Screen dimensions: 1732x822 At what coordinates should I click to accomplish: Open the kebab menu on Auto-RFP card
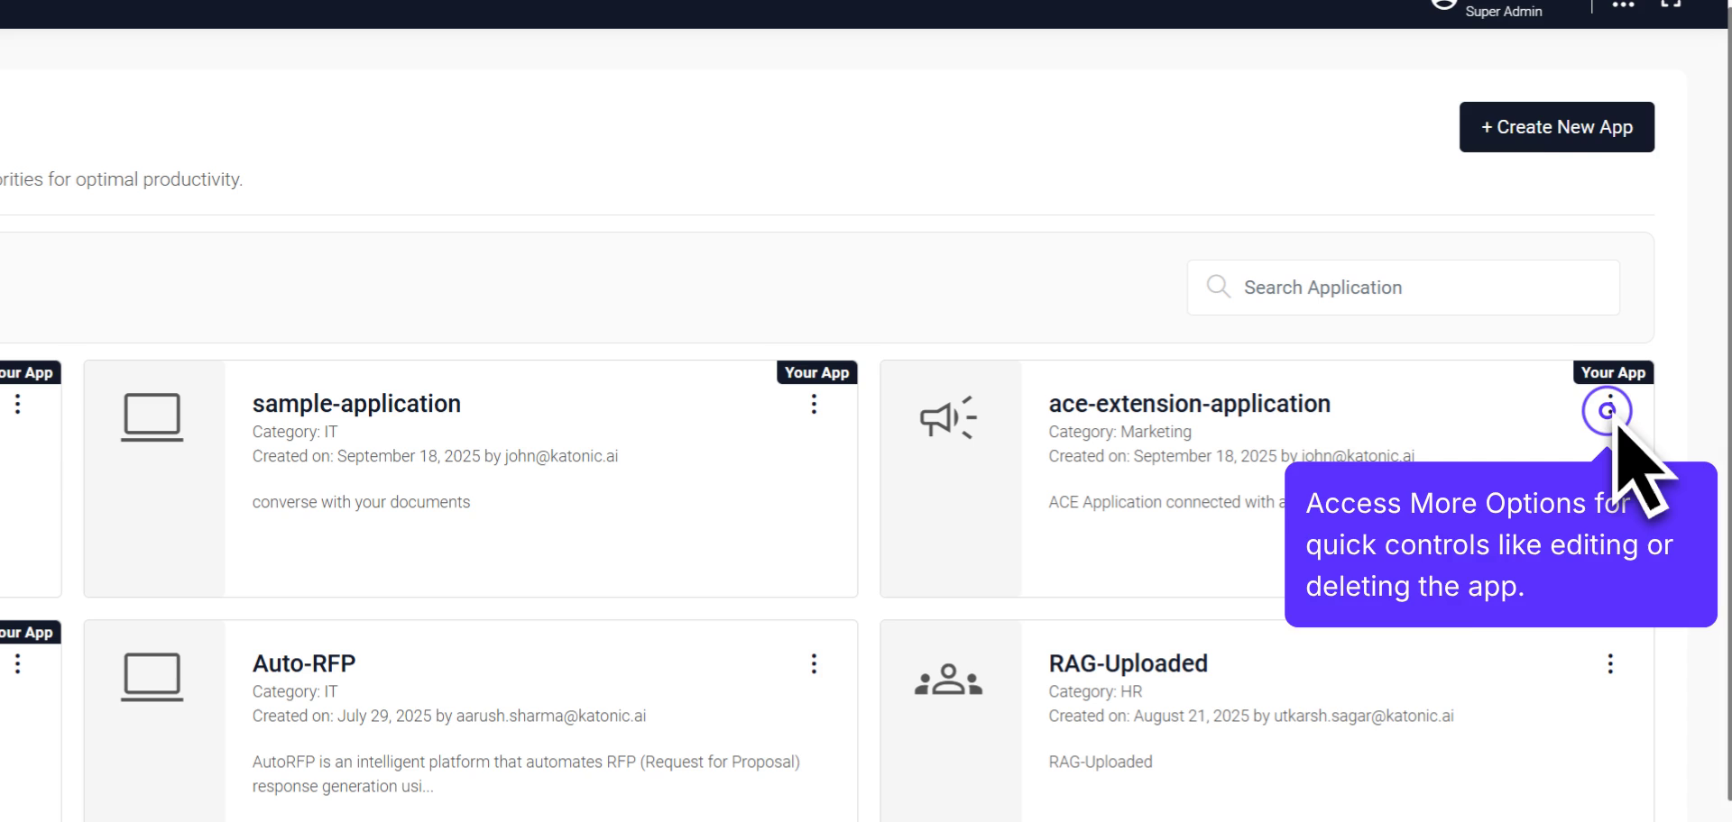[814, 664]
